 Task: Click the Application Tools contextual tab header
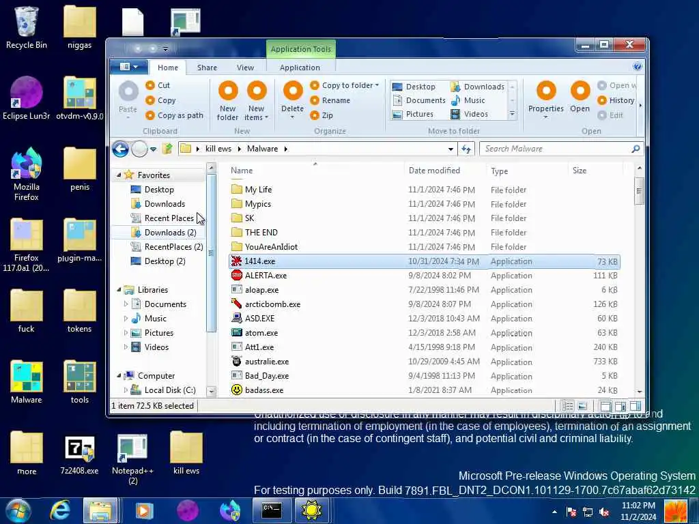tap(301, 49)
